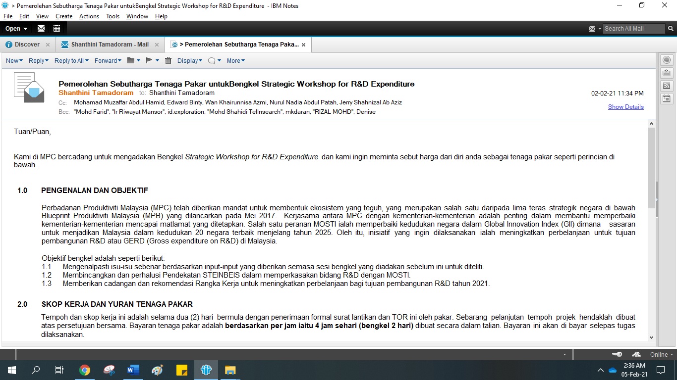Open the Feeds sidebar panel icon

(667, 86)
